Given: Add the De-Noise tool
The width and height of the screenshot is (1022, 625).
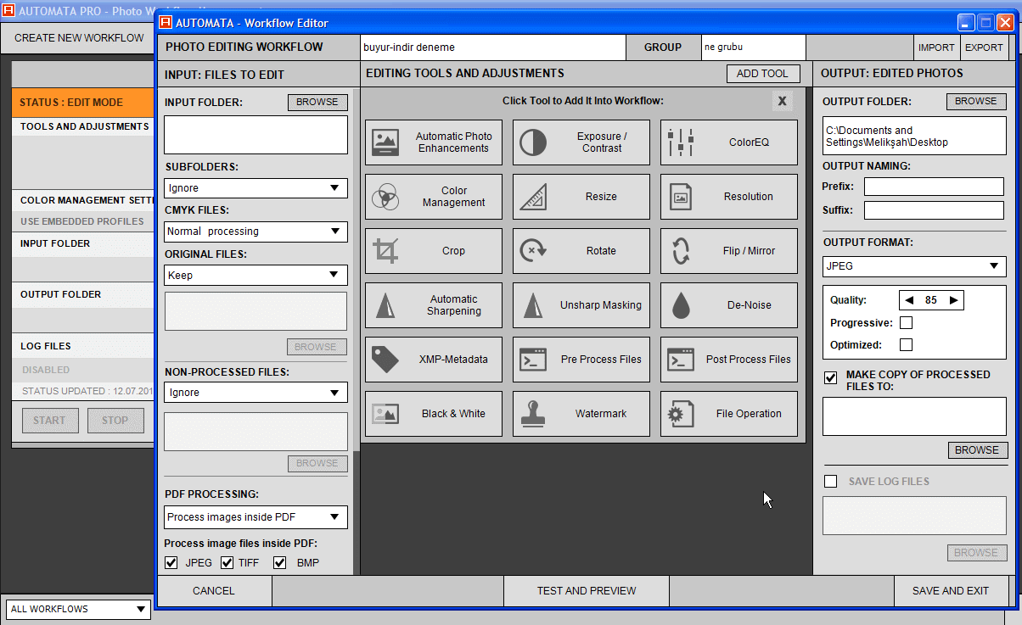Looking at the screenshot, I should click(x=729, y=305).
